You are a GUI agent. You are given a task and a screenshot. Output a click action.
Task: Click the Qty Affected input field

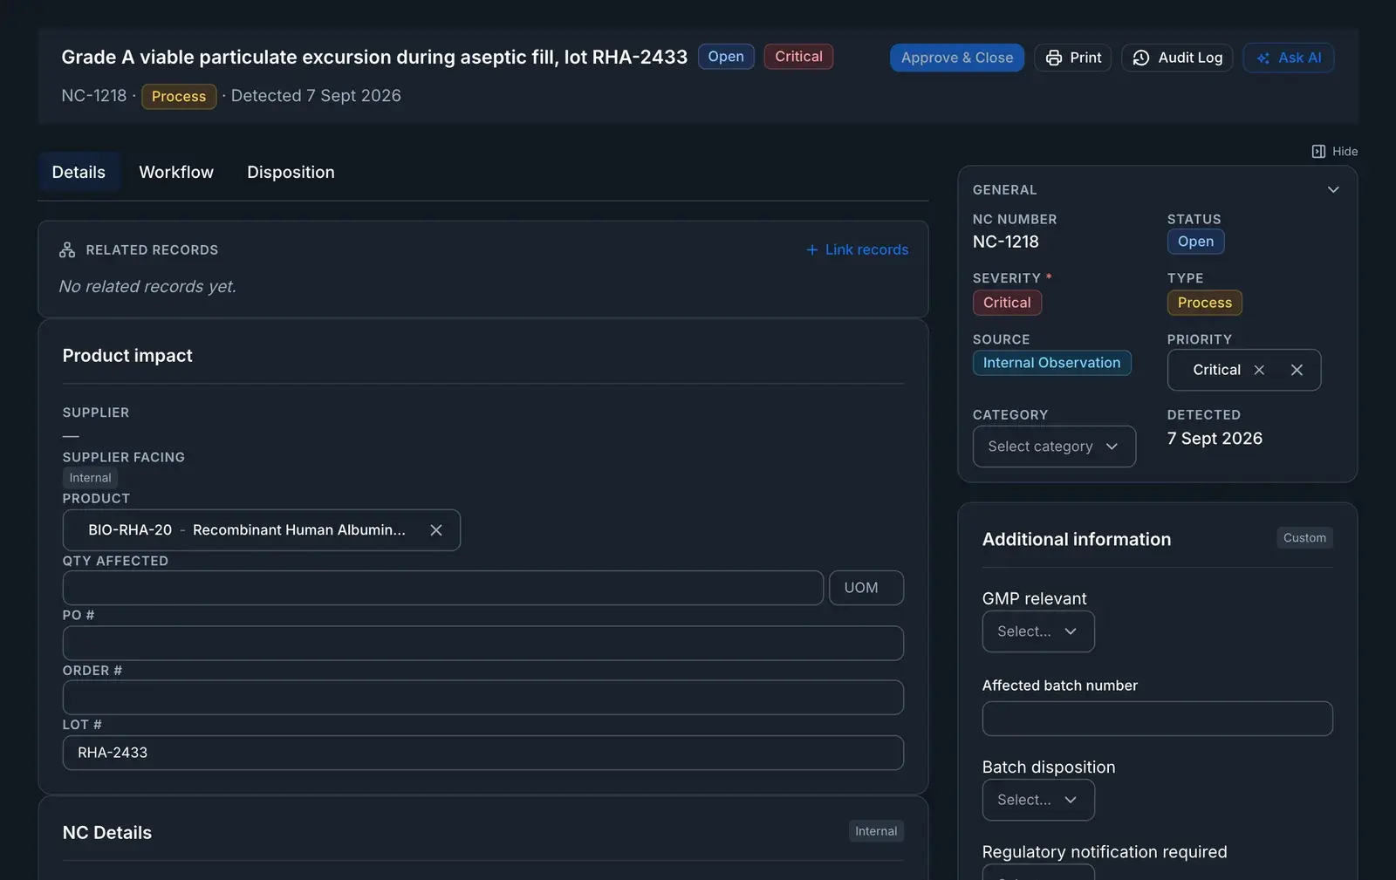pos(442,588)
